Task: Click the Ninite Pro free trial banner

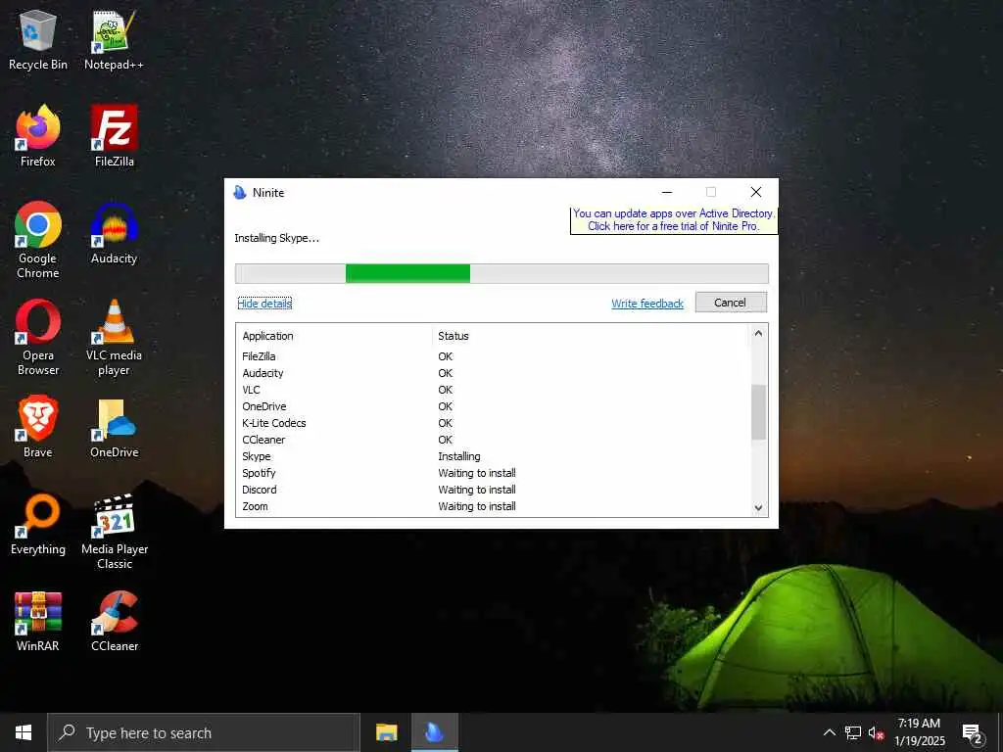Action: (674, 220)
